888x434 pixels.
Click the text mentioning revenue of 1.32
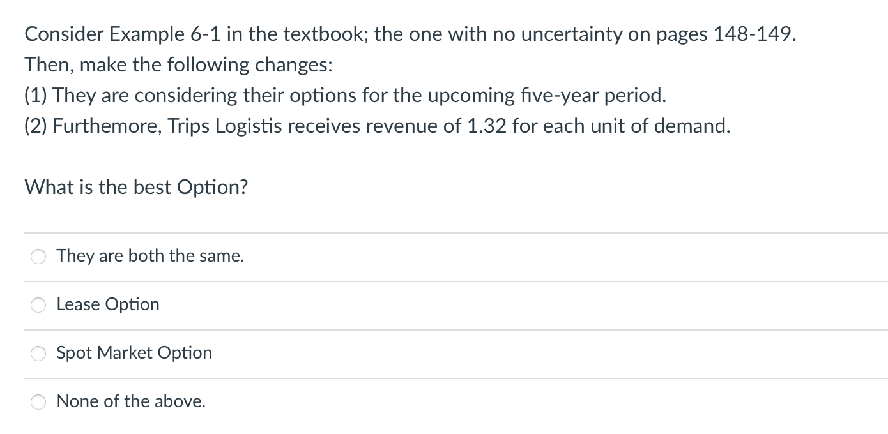click(377, 126)
